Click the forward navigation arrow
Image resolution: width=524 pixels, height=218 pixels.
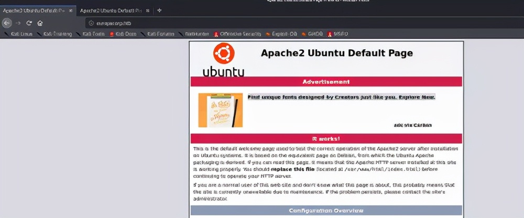click(18, 23)
